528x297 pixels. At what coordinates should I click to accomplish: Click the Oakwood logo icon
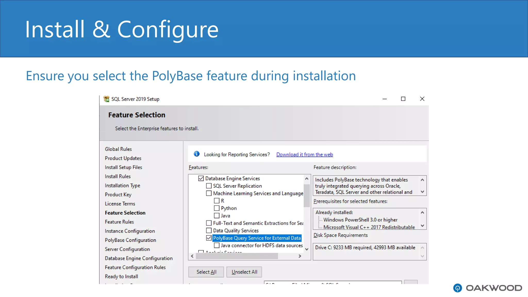click(x=458, y=288)
